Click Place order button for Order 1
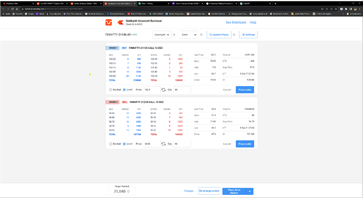The width and height of the screenshot is (363, 198). pyautogui.click(x=245, y=90)
